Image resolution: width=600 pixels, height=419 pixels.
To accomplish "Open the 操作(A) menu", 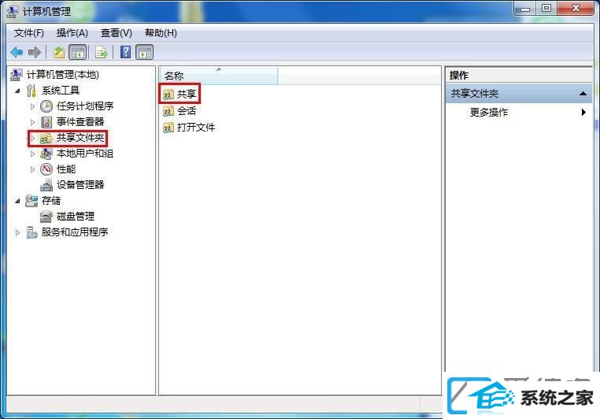I will click(72, 33).
